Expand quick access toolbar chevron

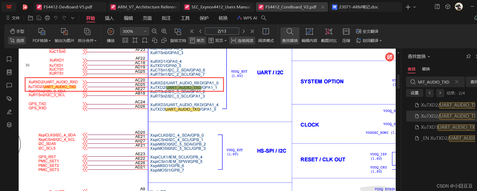tap(73, 18)
